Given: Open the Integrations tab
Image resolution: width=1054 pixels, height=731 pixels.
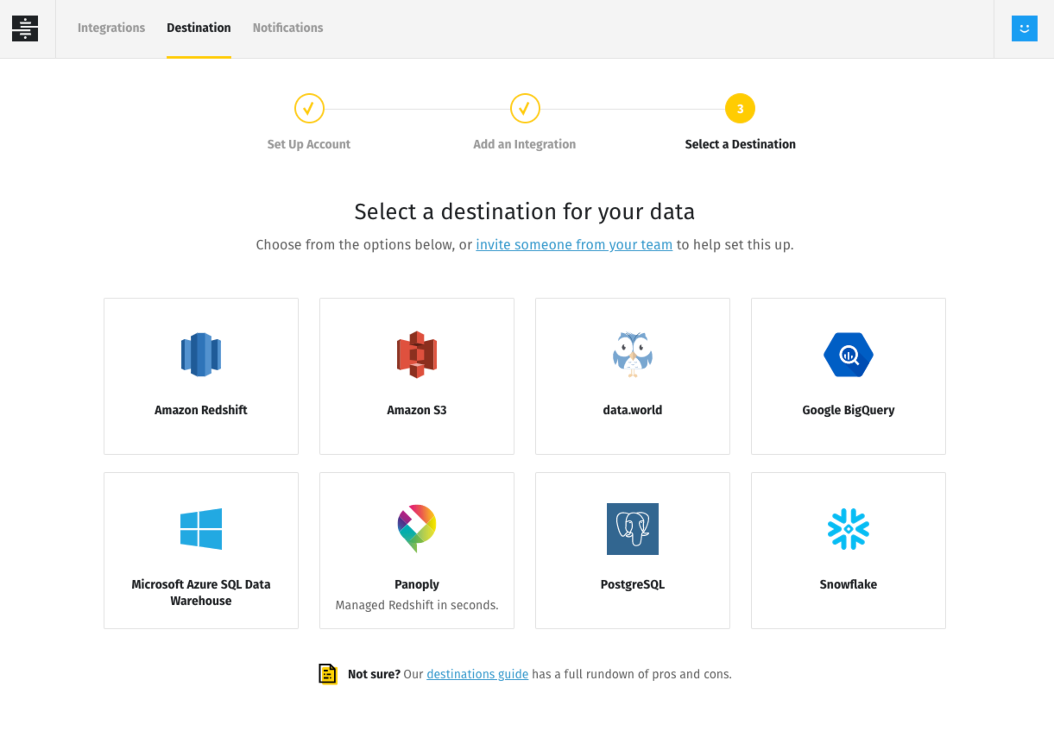Looking at the screenshot, I should coord(111,28).
